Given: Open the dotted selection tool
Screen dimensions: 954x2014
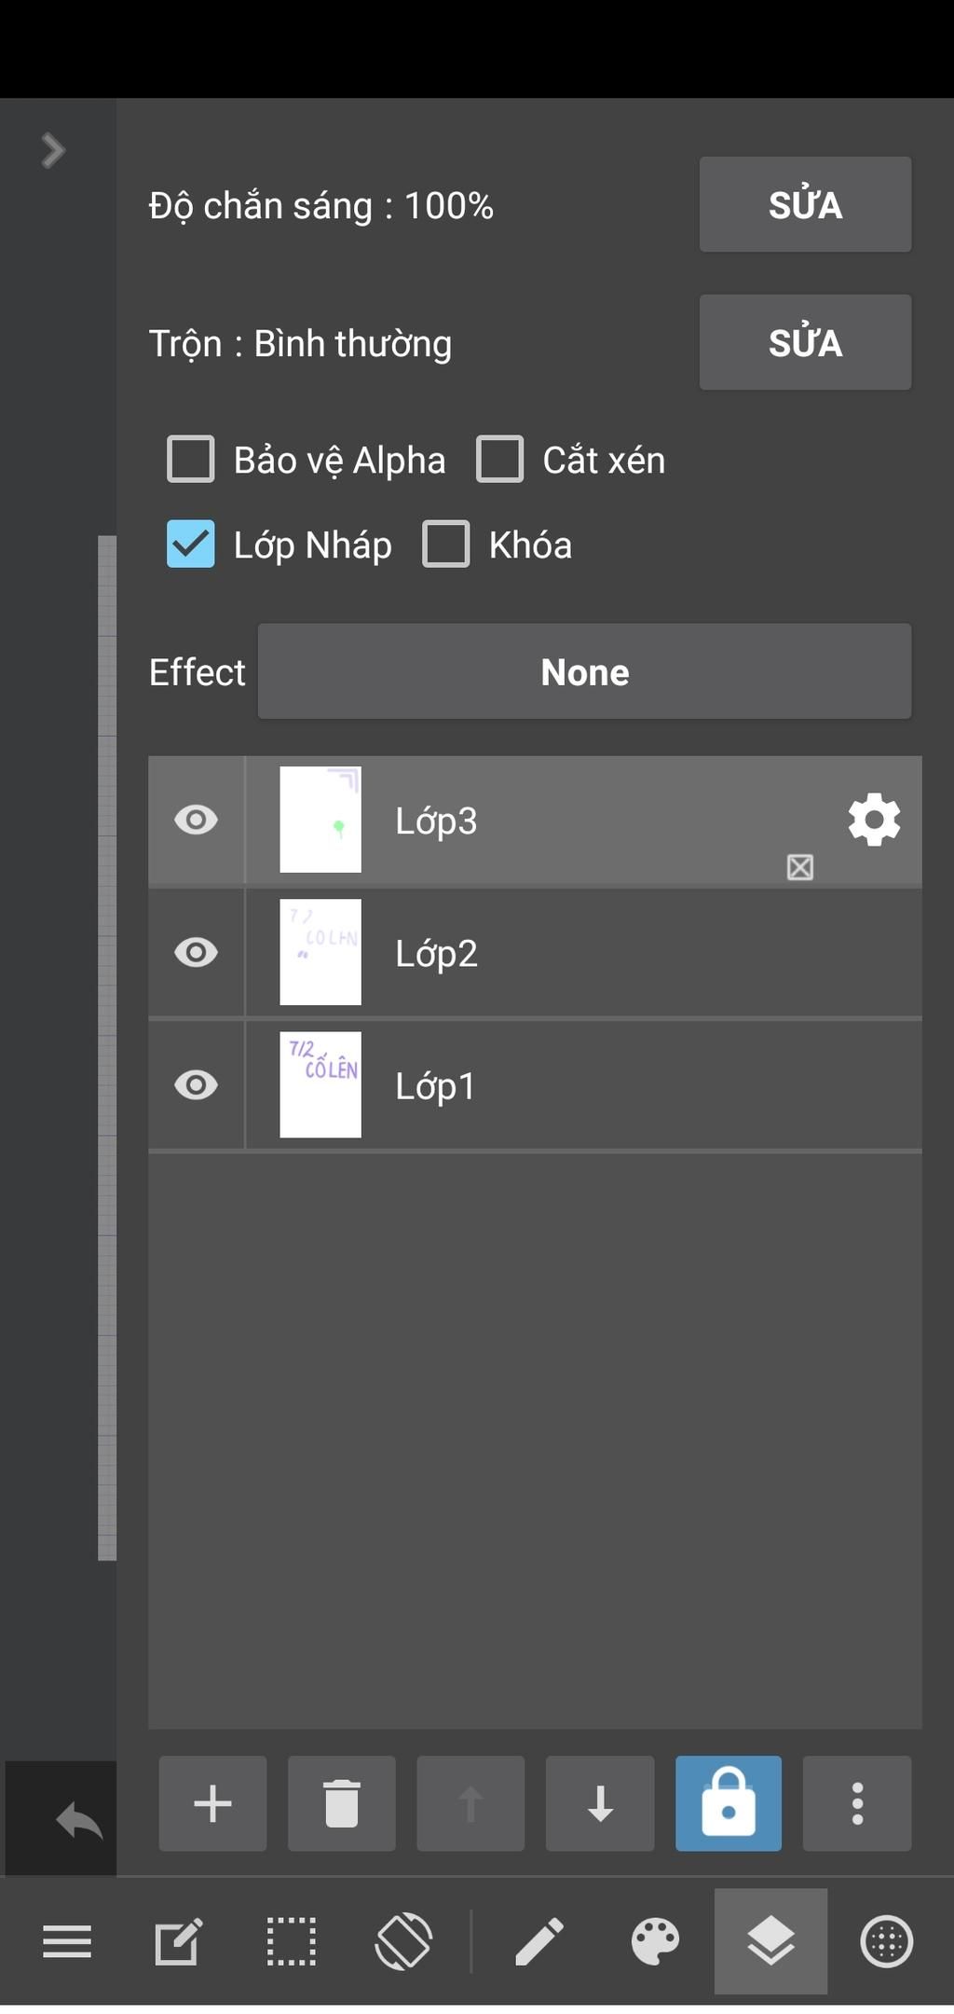Looking at the screenshot, I should [x=292, y=1942].
